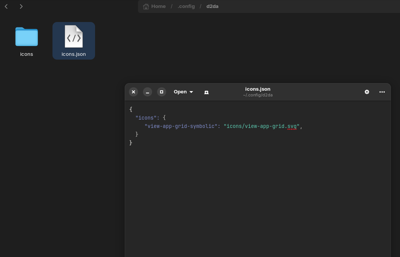
Task: Minimize the text editor window
Action: click(148, 92)
